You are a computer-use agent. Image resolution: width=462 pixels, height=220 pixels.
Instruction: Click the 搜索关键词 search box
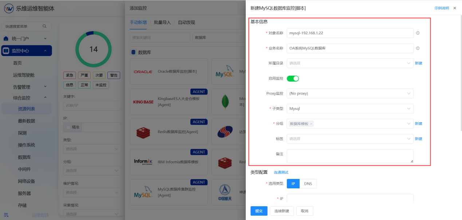coord(160,37)
